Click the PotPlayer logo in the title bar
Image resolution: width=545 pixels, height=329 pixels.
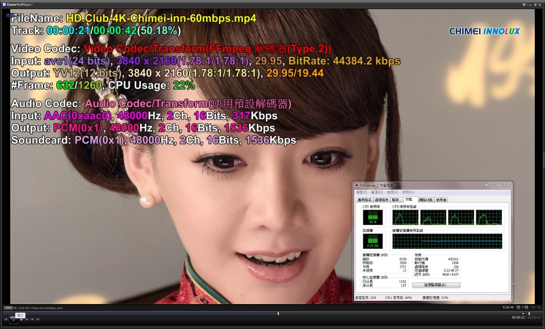point(5,3)
